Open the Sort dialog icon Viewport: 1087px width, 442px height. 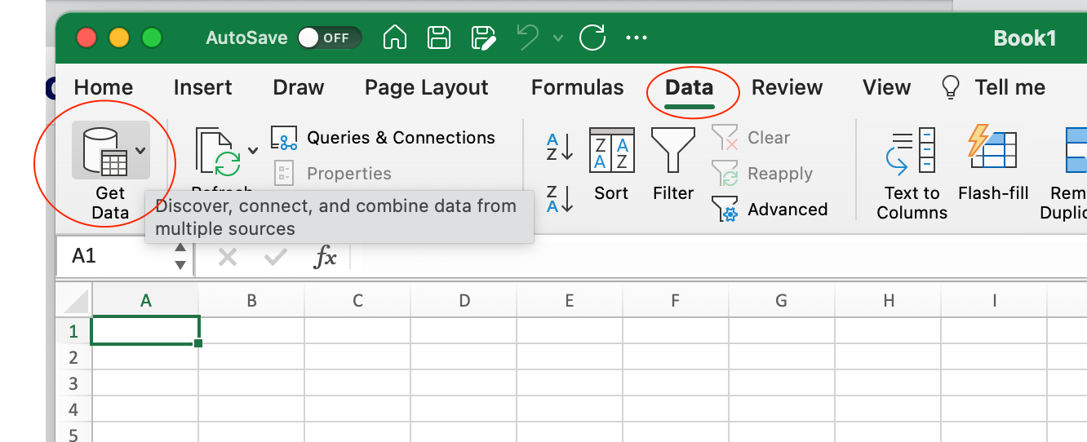click(x=611, y=163)
